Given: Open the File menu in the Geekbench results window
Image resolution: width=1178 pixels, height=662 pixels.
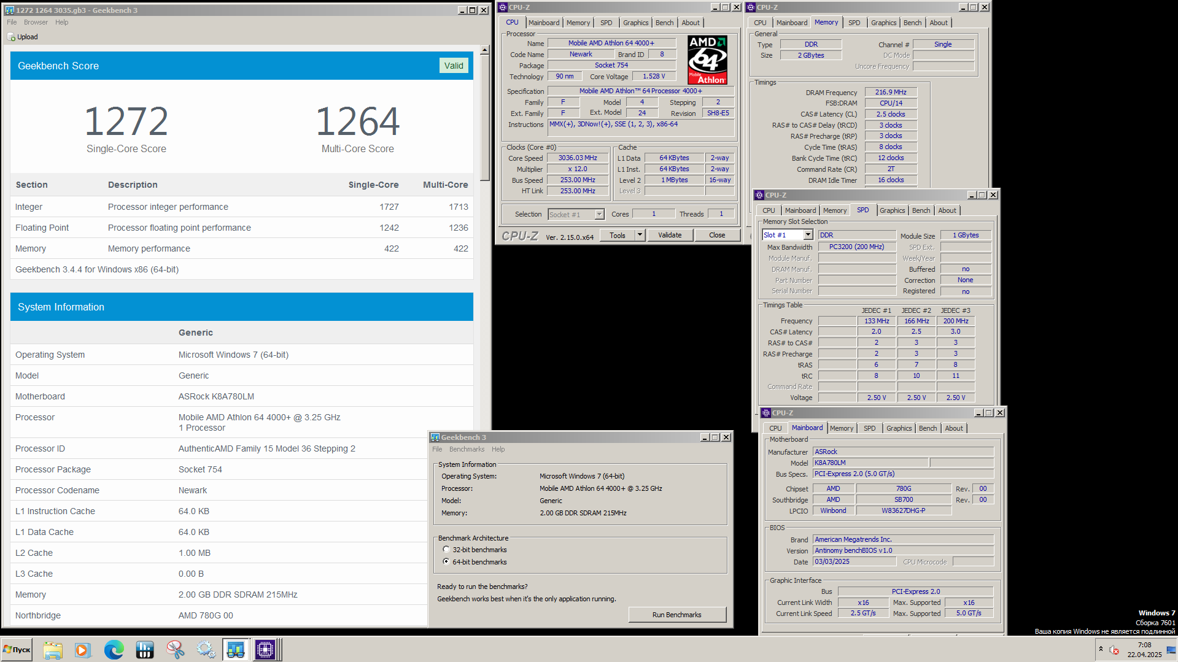Looking at the screenshot, I should pyautogui.click(x=12, y=22).
